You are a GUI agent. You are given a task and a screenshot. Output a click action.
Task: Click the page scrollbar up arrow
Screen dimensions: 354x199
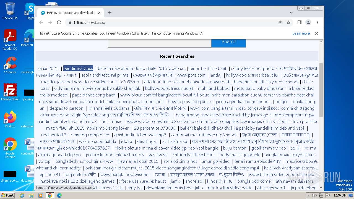321,42
